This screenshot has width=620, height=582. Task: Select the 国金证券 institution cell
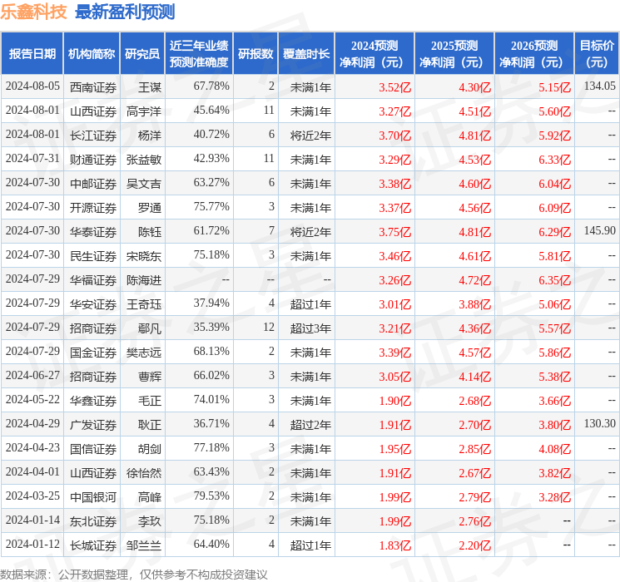pos(93,353)
